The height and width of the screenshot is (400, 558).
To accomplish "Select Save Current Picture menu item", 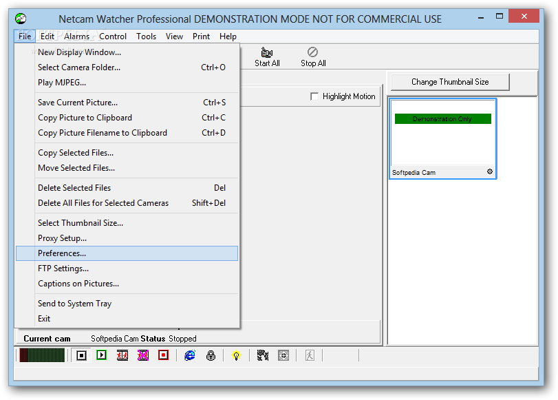I will point(127,103).
